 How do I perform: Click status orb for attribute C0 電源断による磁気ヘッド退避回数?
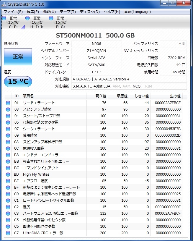point(8,194)
